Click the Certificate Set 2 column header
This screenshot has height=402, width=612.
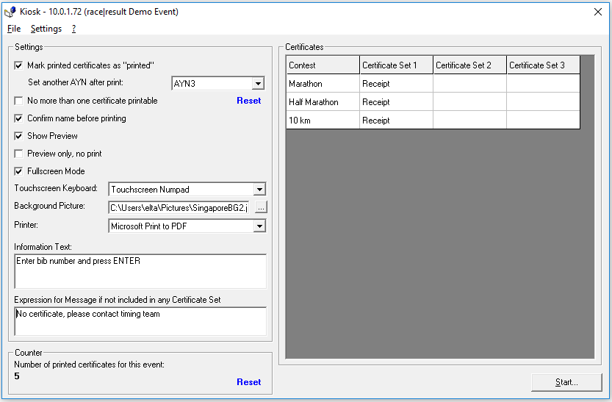click(x=470, y=65)
